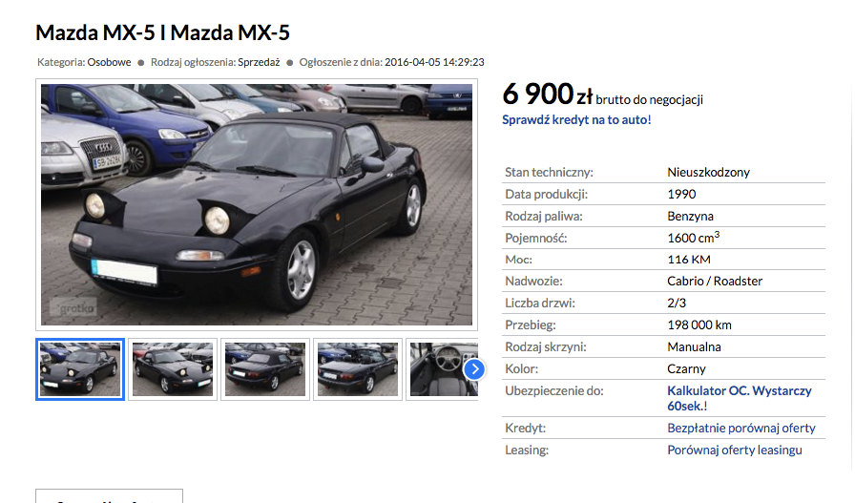Show the interior steering wheel thumbnail
The height and width of the screenshot is (503, 855).
pos(442,369)
